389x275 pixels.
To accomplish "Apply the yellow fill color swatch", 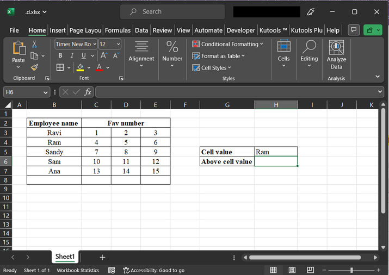I will click(x=81, y=67).
